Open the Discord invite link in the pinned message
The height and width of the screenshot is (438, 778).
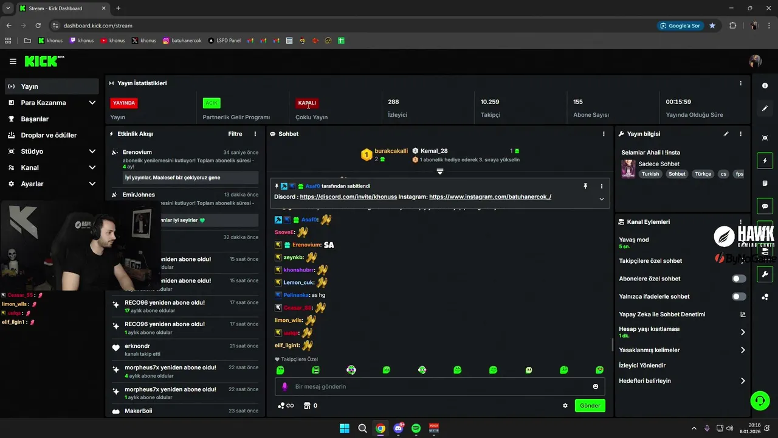pos(348,197)
